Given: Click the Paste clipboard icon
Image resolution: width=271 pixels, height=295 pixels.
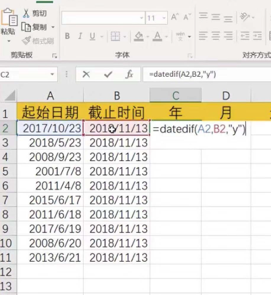Looking at the screenshot, I should 9,17.
